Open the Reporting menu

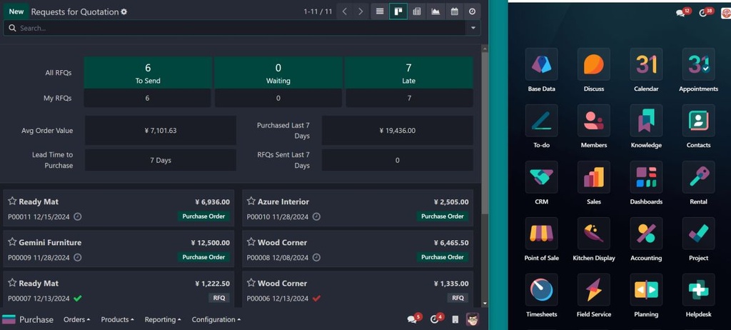pyautogui.click(x=163, y=320)
